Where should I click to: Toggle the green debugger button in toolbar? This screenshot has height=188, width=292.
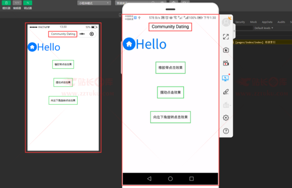(28, 3)
